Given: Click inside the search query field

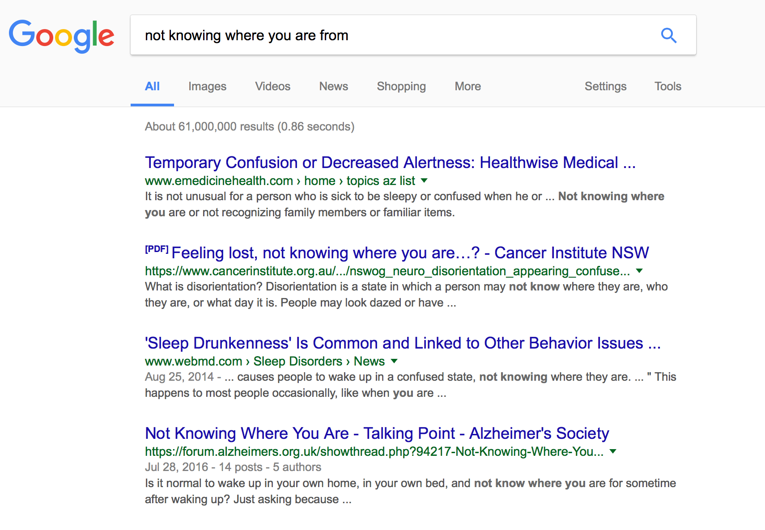Looking at the screenshot, I should pyautogui.click(x=394, y=35).
